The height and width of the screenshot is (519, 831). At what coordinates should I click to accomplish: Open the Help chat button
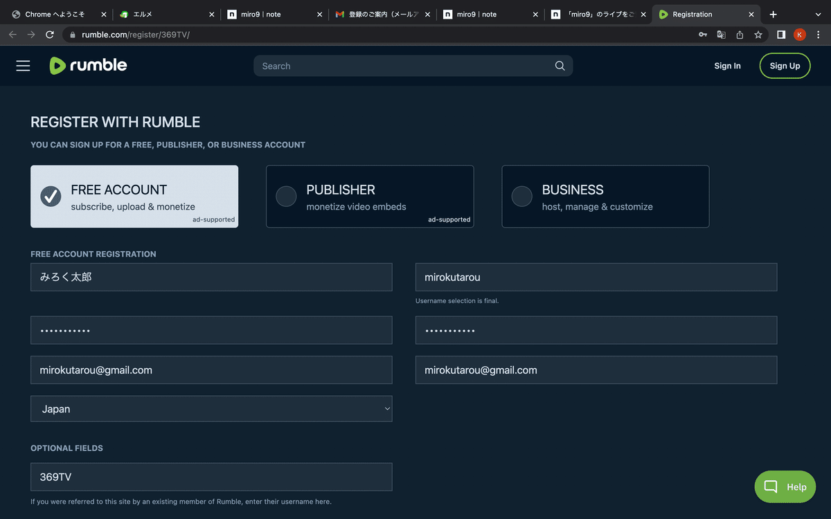point(785,486)
